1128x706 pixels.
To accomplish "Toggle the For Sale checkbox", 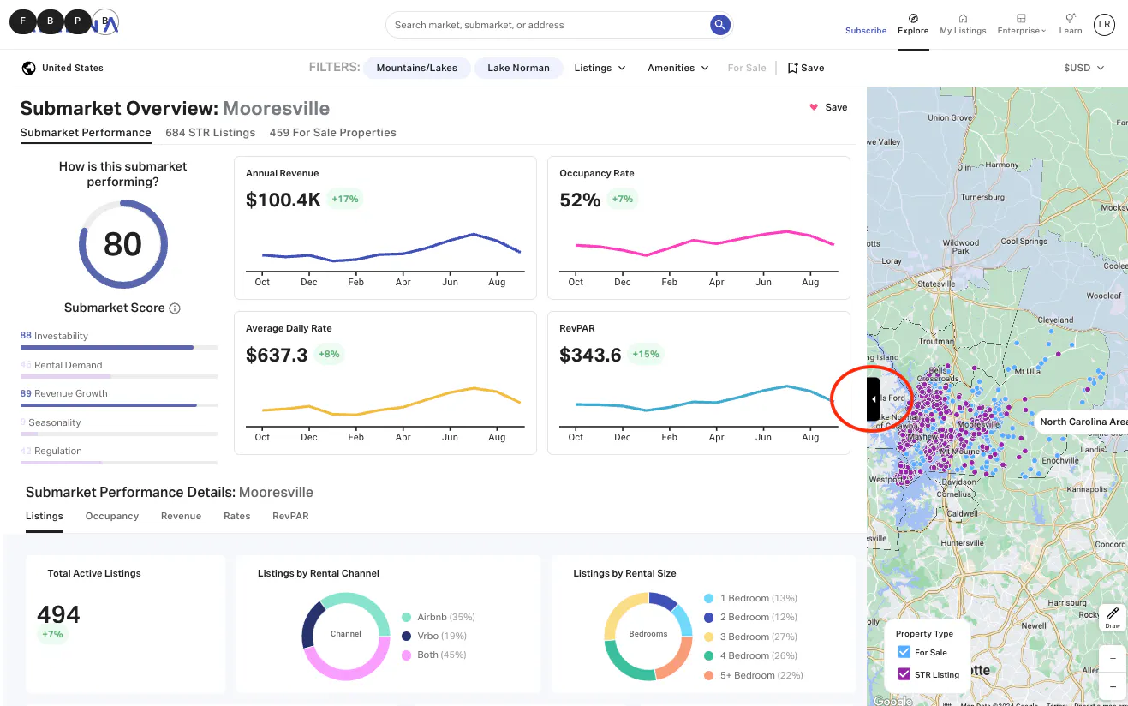I will 904,652.
